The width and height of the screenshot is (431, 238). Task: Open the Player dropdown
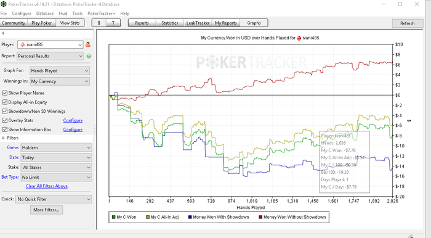coord(50,44)
